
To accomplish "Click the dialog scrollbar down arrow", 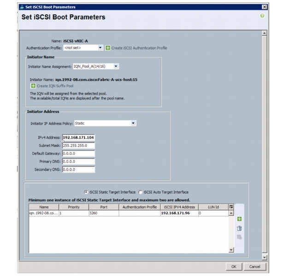I will point(264,258).
